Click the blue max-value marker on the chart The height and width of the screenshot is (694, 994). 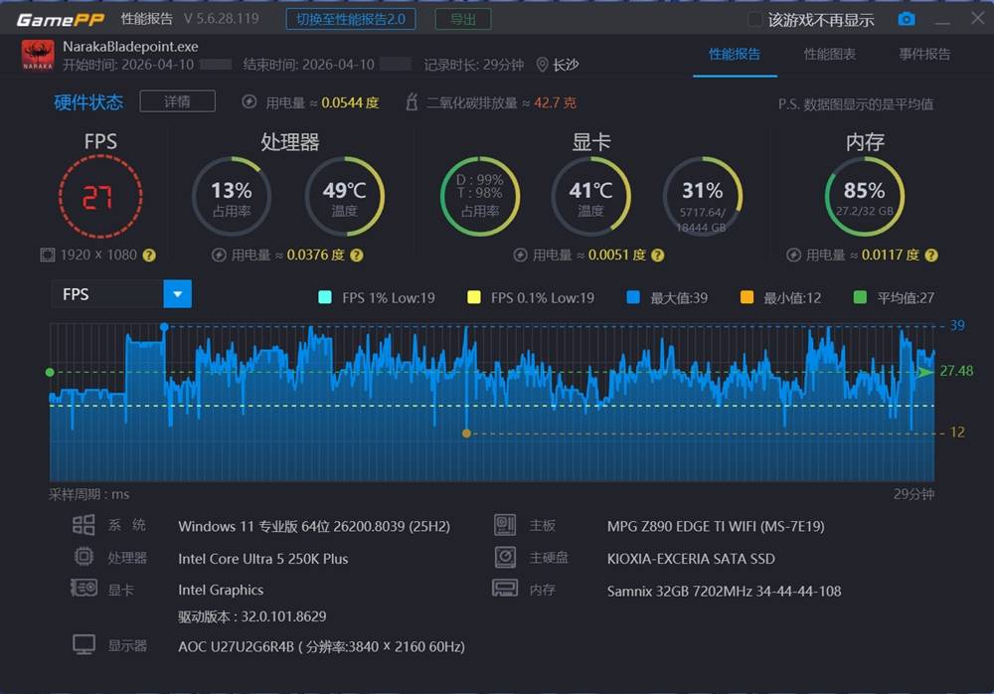164,327
